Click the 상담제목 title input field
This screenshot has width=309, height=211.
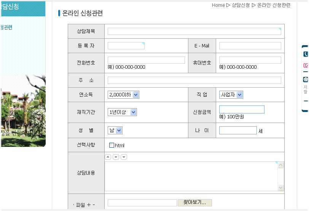pos(194,31)
